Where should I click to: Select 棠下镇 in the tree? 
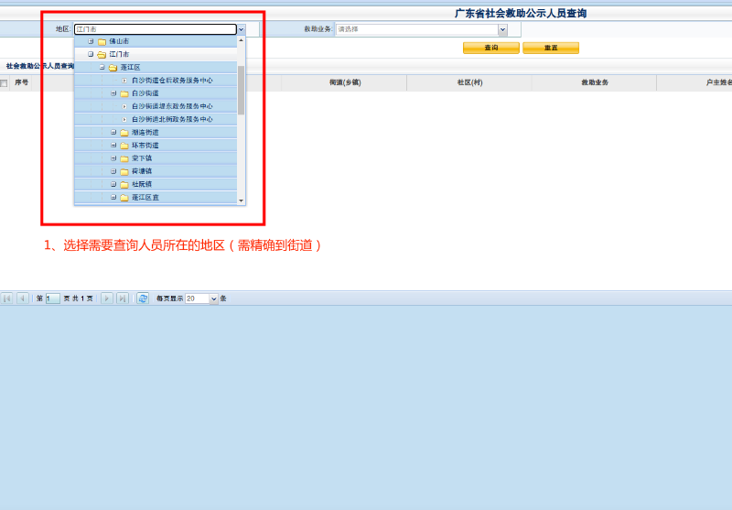(x=142, y=158)
